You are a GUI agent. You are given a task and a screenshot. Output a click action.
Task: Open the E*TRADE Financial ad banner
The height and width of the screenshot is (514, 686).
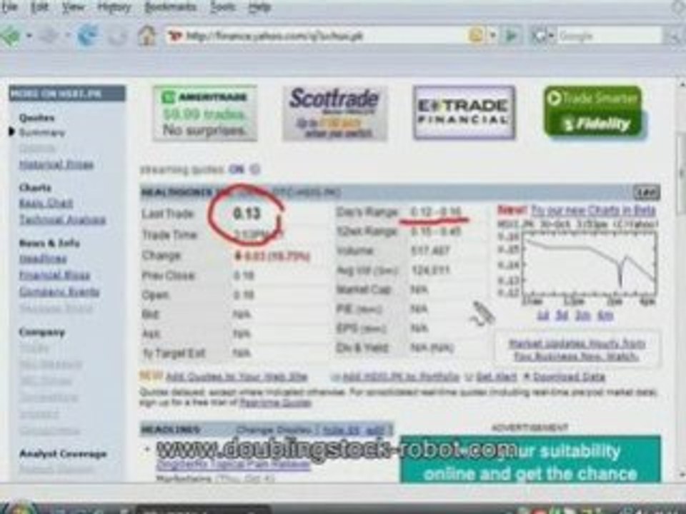tap(464, 113)
